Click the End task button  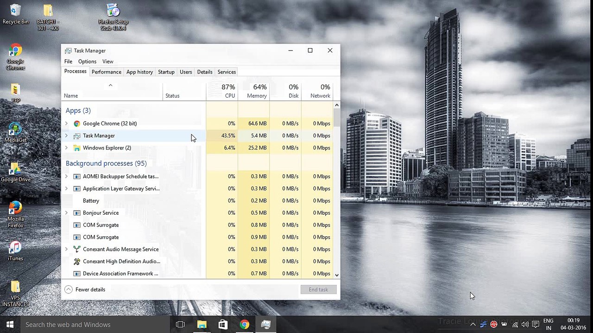coord(318,290)
